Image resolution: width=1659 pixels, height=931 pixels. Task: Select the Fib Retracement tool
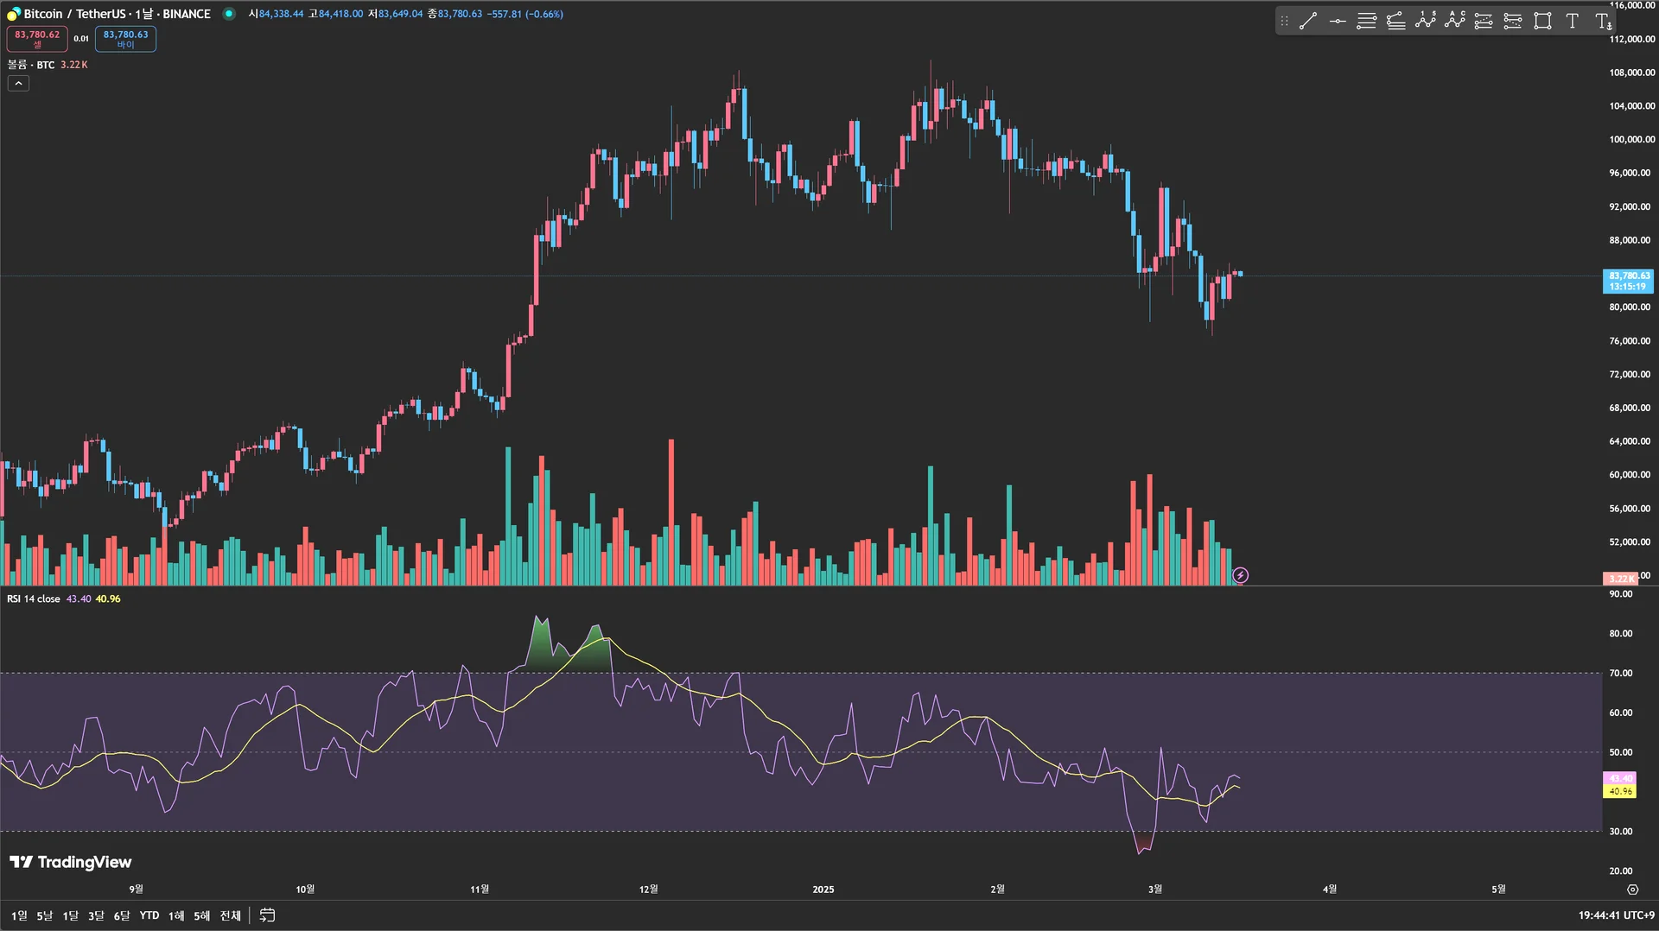(1367, 22)
